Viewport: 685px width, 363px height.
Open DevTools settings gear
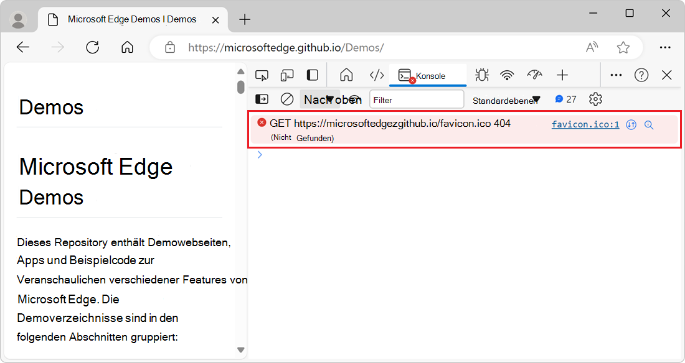[x=595, y=99]
